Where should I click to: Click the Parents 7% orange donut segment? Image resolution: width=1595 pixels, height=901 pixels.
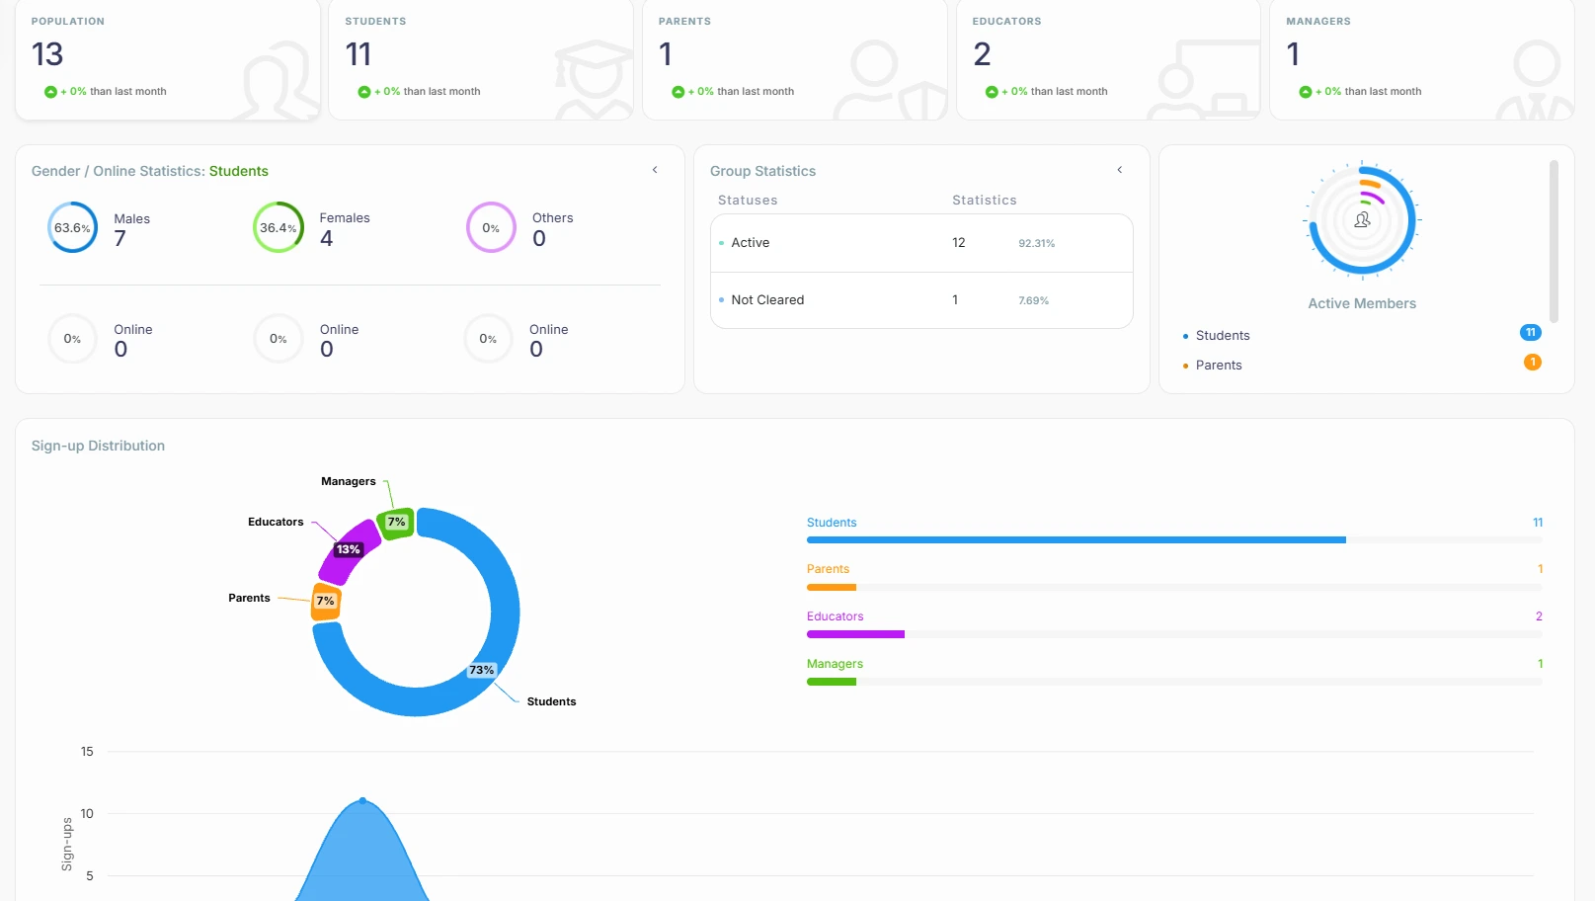tap(326, 602)
